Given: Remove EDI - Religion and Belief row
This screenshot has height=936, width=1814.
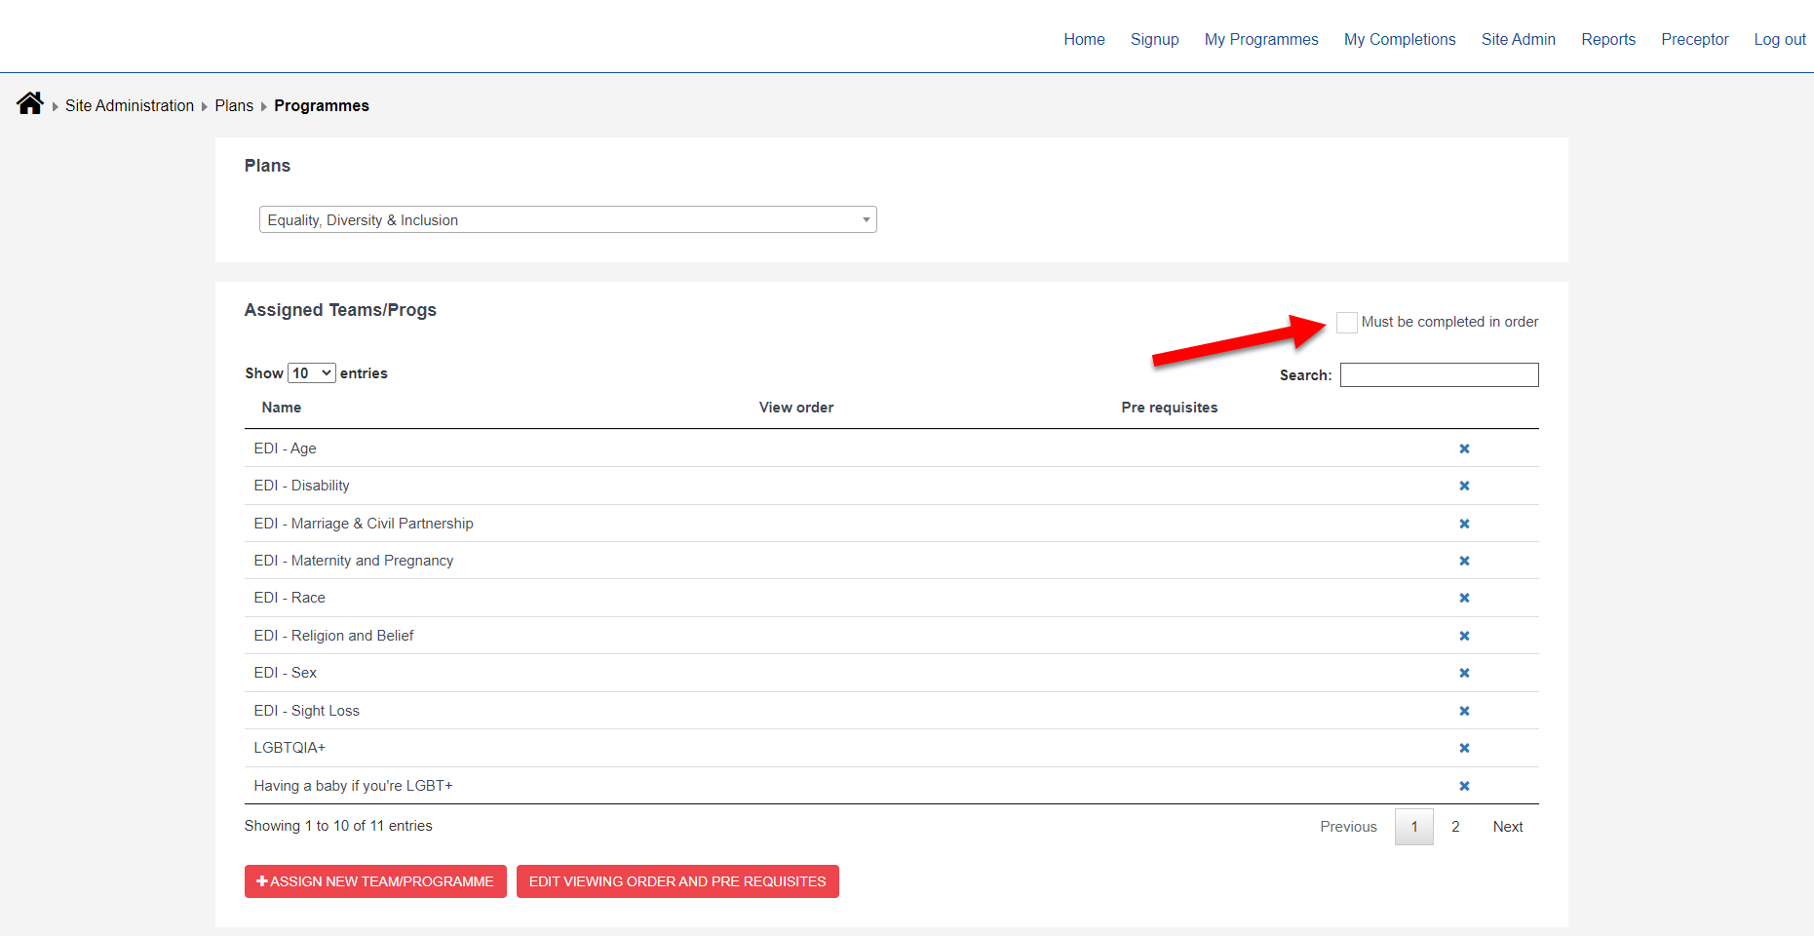Looking at the screenshot, I should (x=1464, y=636).
